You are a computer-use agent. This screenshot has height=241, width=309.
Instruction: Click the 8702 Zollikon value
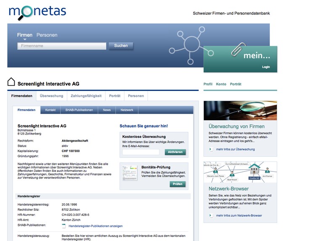tap(71, 210)
